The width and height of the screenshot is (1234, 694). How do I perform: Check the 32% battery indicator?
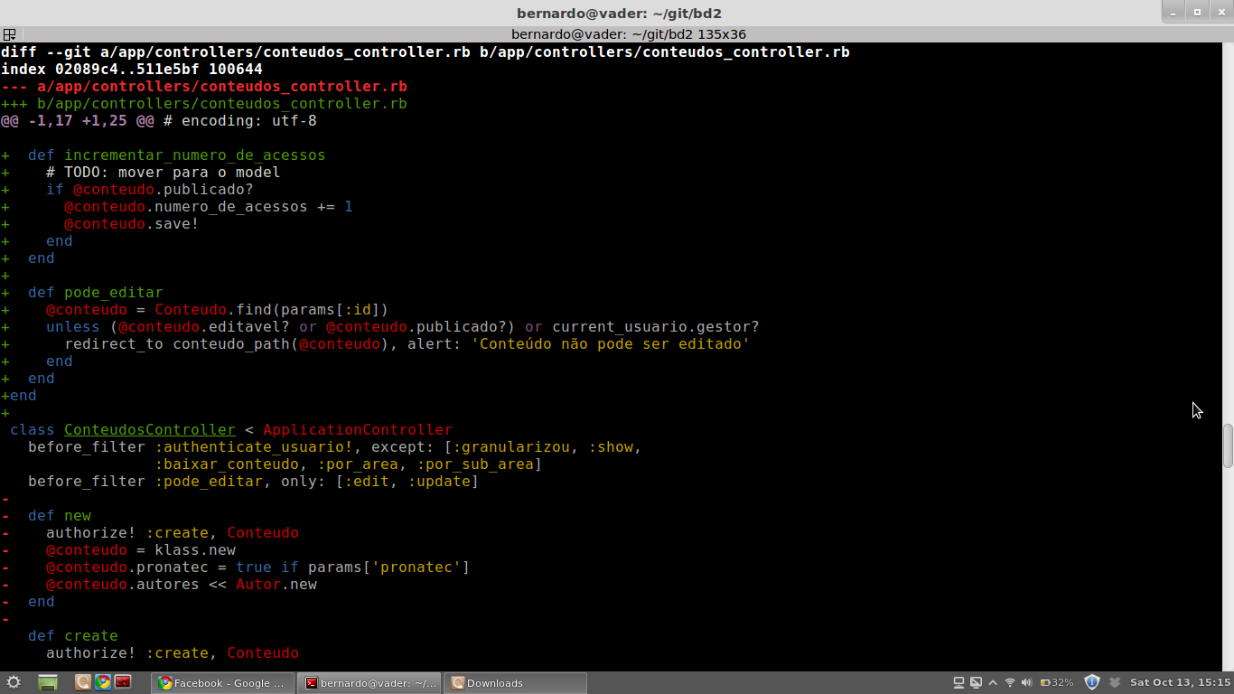tap(1057, 682)
